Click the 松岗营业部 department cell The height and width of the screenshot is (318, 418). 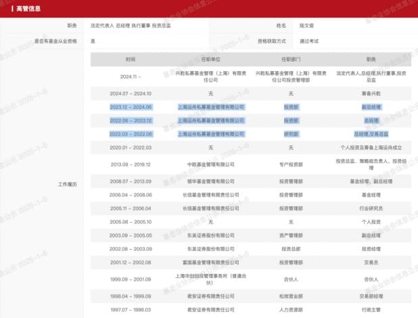[x=290, y=297]
